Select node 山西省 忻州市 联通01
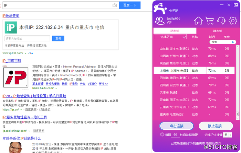 (194, 56)
